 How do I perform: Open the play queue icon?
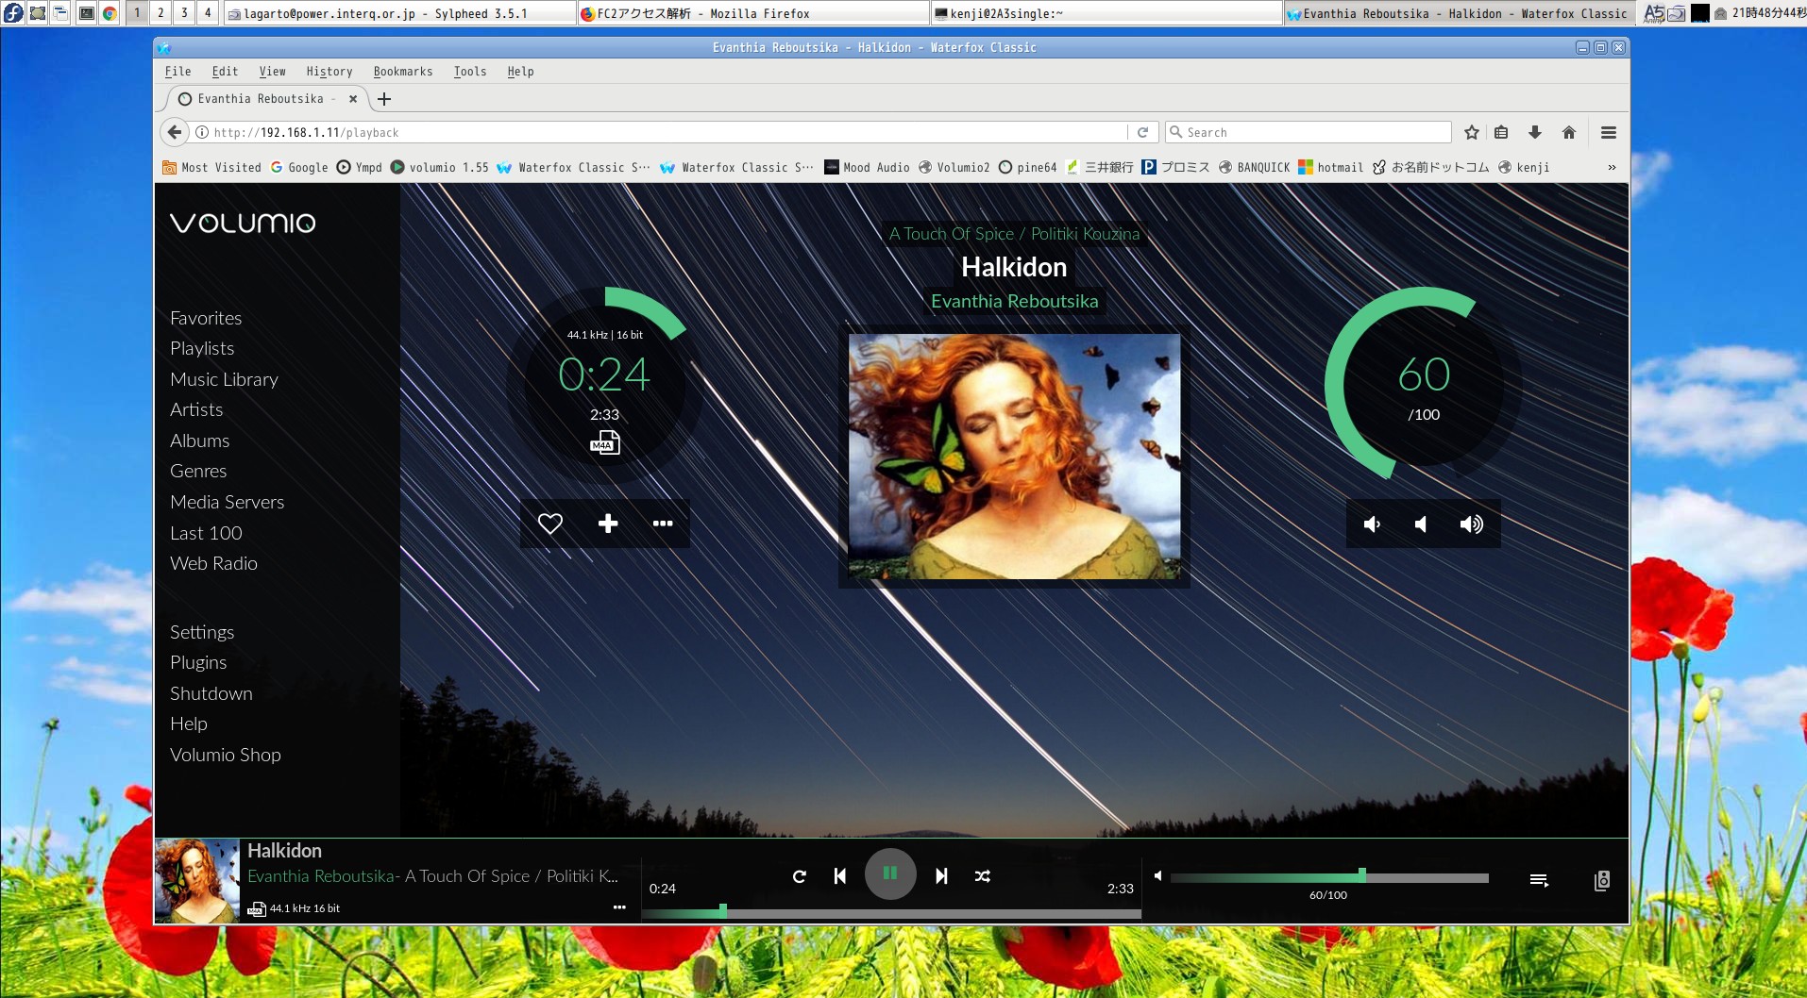1539,880
